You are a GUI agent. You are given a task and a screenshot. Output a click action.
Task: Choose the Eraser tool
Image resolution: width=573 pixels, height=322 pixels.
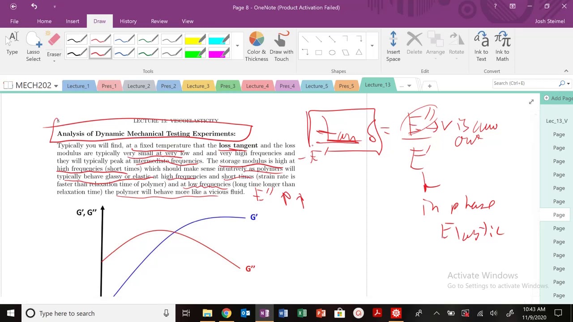tap(54, 44)
